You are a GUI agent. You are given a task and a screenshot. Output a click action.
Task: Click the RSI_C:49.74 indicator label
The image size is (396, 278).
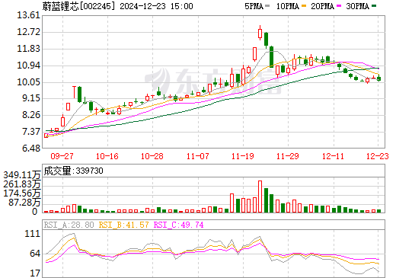coord(179,225)
